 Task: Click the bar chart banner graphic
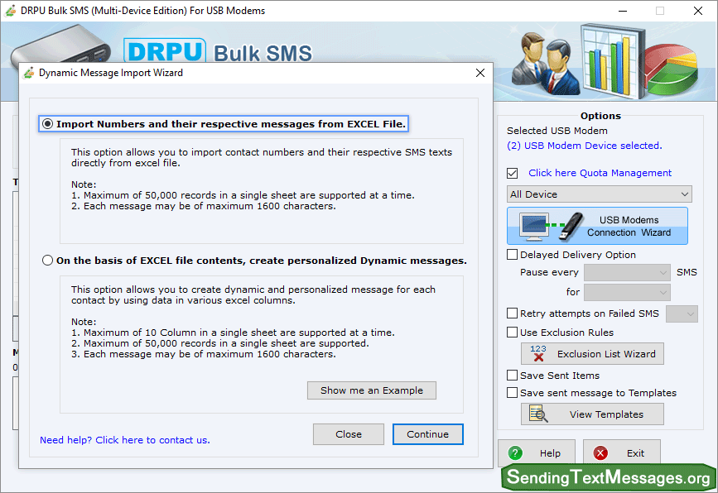(x=613, y=62)
